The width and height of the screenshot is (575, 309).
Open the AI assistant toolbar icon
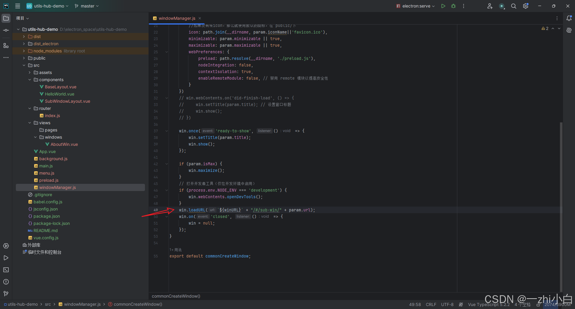coord(502,6)
